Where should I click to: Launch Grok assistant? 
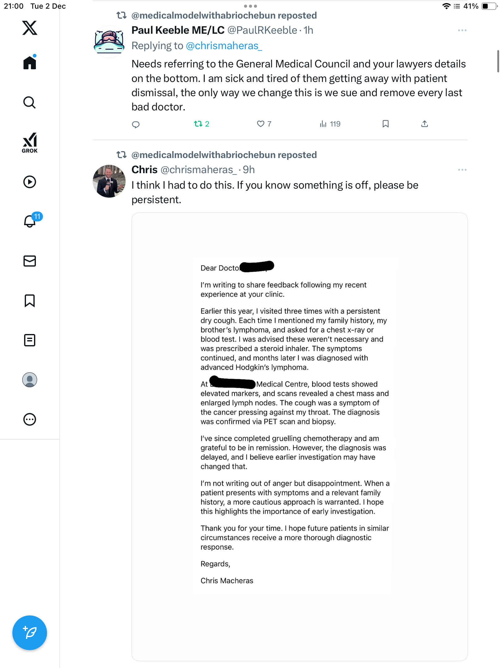point(30,143)
